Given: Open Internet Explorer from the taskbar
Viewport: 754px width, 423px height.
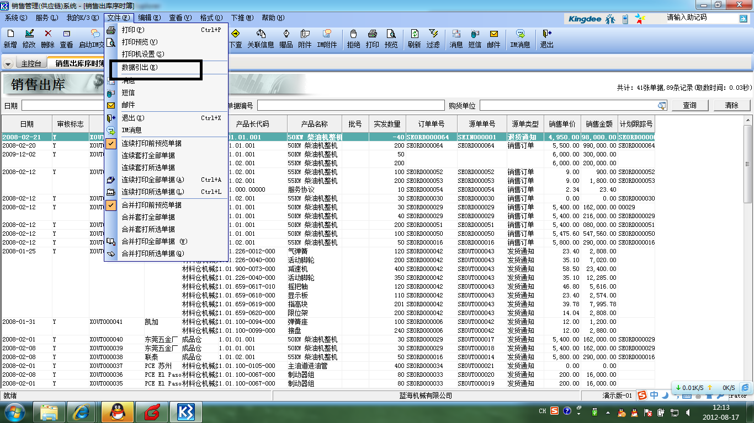Looking at the screenshot, I should (x=82, y=411).
